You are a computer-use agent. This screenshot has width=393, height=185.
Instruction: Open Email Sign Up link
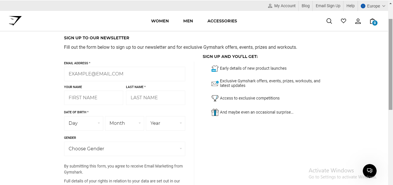coord(328,6)
